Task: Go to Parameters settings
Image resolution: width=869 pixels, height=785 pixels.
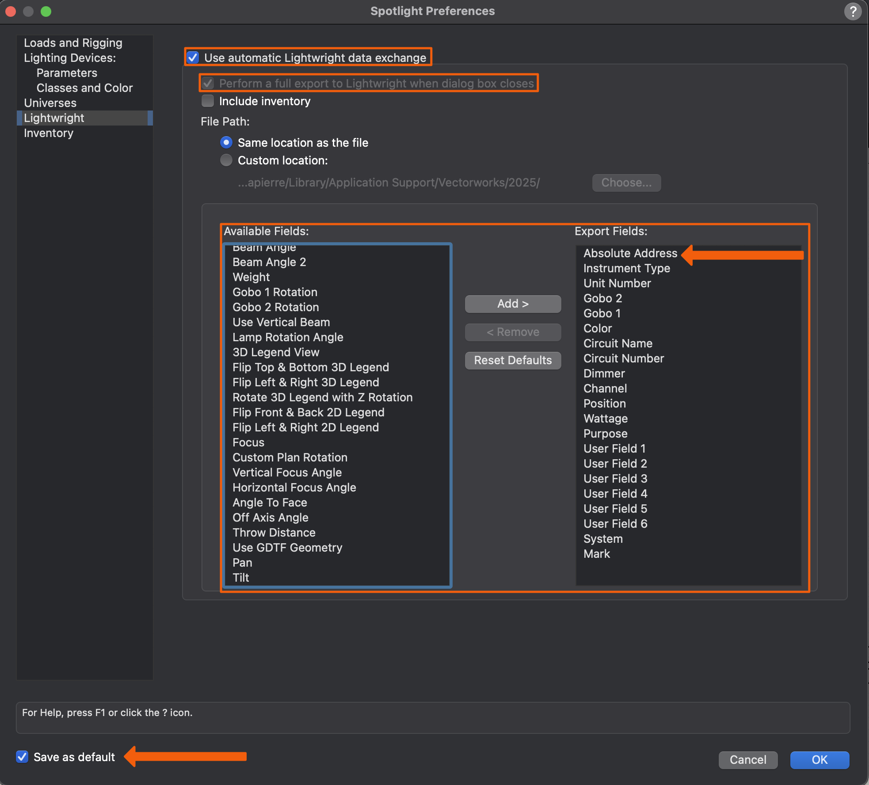Action: coord(67,73)
